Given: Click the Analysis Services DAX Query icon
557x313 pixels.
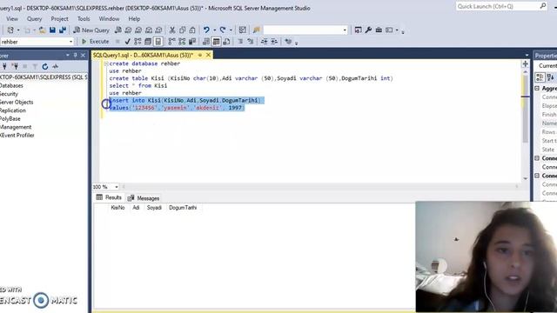Looking at the screenshot, I should pos(158,30).
